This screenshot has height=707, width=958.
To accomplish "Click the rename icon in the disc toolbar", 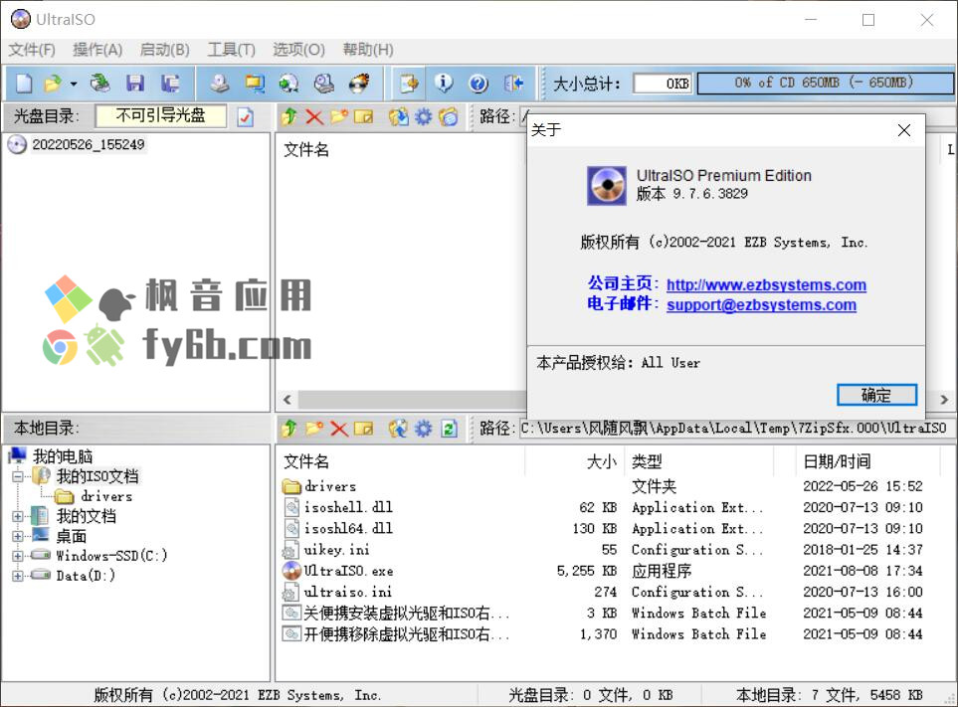I will pos(363,116).
